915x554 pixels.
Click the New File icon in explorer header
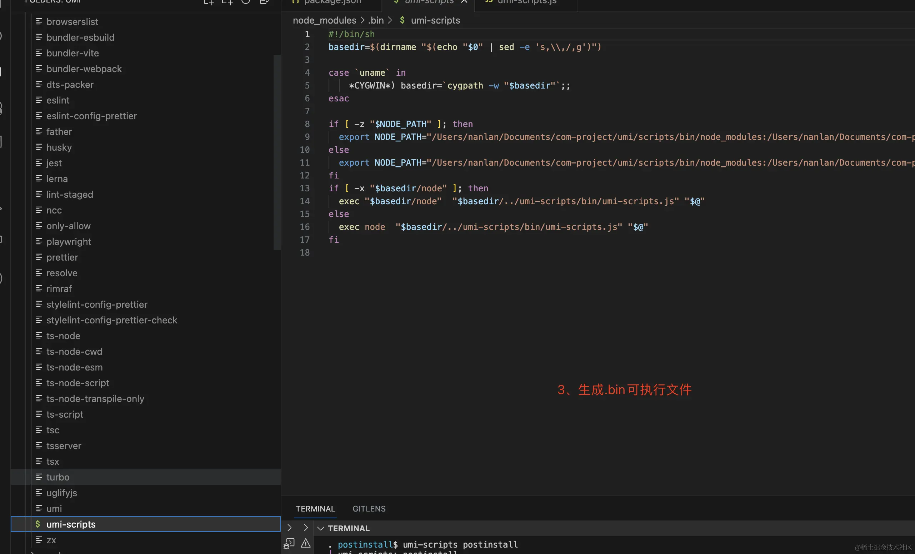pyautogui.click(x=209, y=2)
